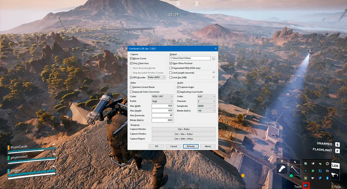Viewport: 347px width, 189px height.
Task: Click the coffee cup tray icon
Action: (313, 178)
